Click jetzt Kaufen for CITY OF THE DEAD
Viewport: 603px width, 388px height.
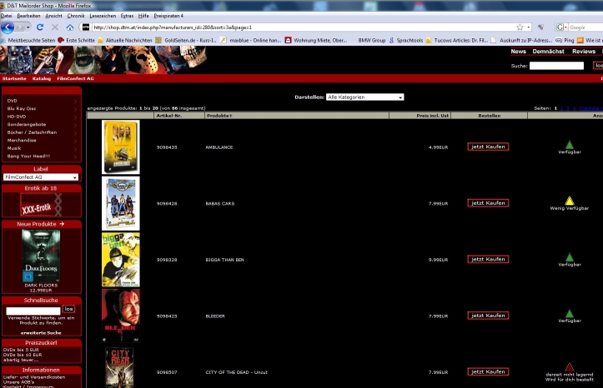coord(488,371)
